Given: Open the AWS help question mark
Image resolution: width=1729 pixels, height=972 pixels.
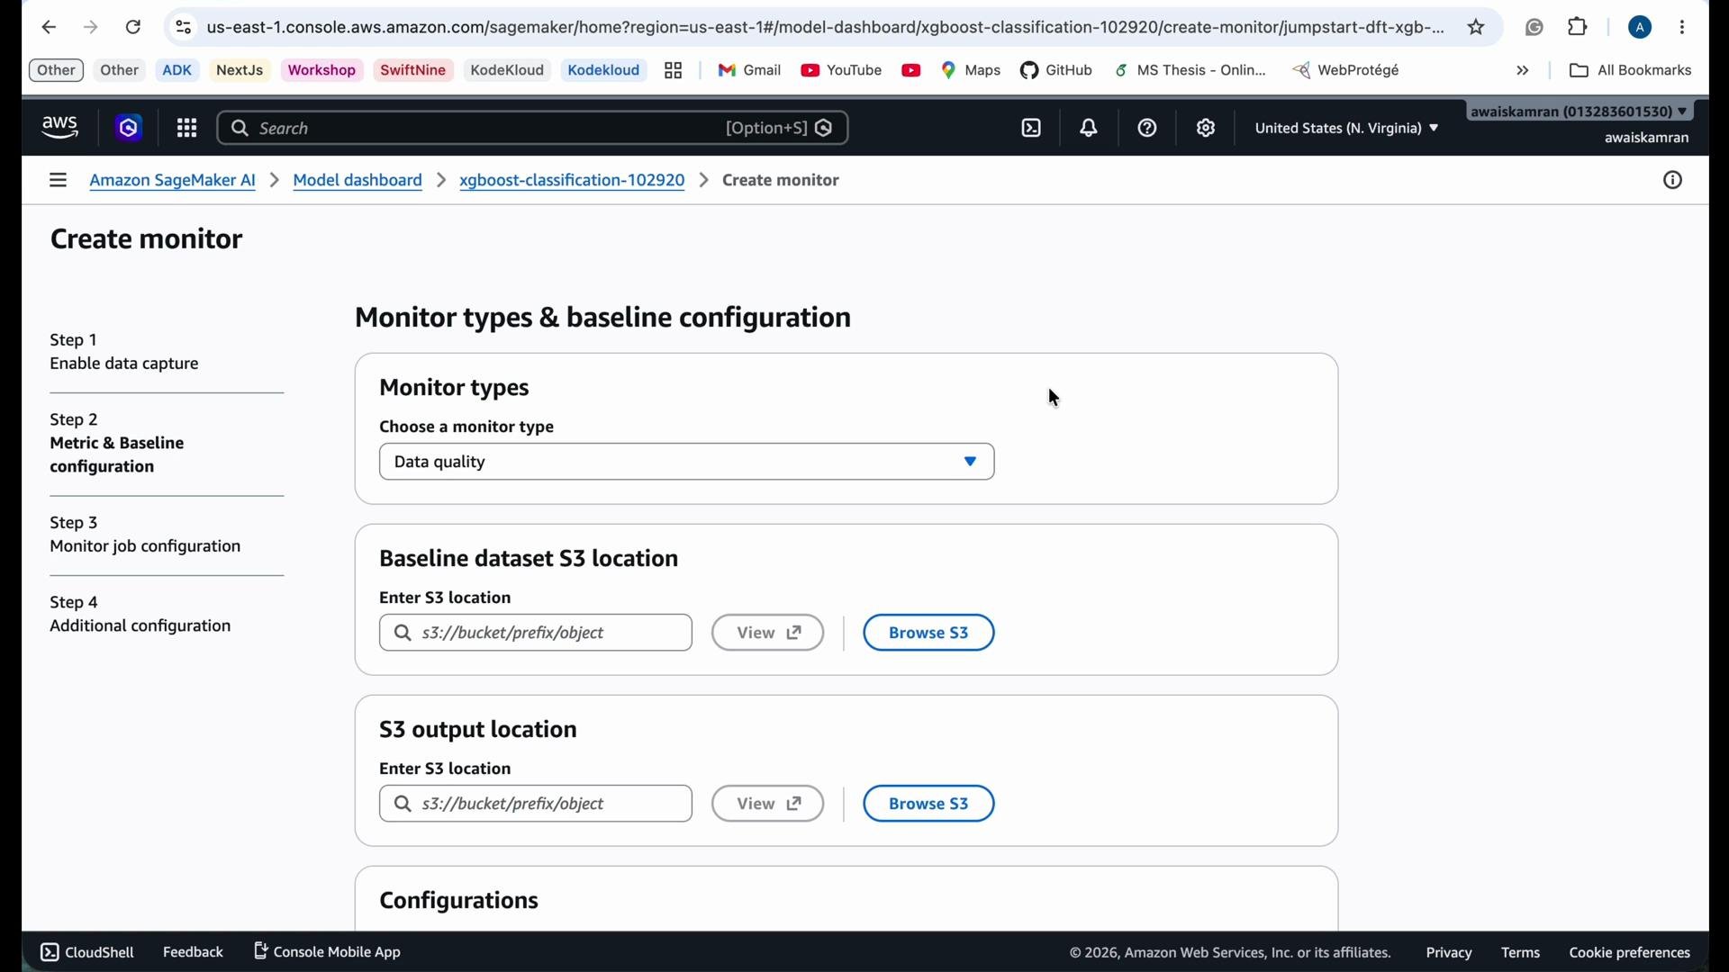Looking at the screenshot, I should 1147,129.
